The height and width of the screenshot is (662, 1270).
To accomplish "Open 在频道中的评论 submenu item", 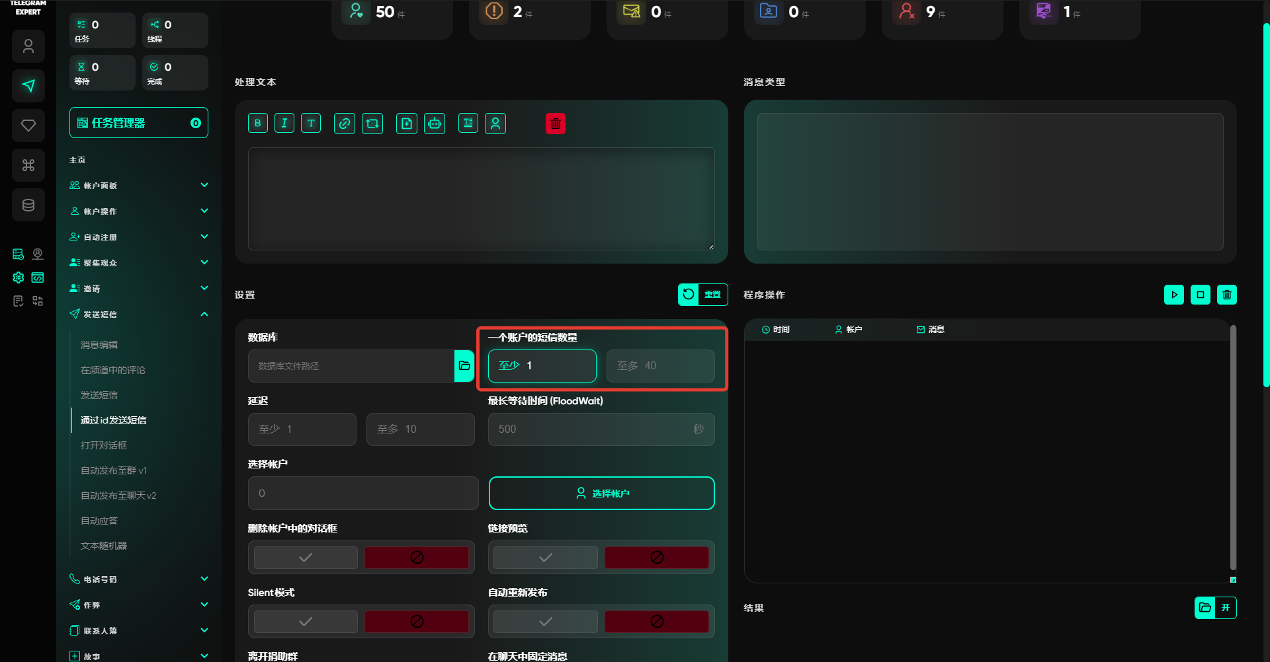I will coord(113,370).
